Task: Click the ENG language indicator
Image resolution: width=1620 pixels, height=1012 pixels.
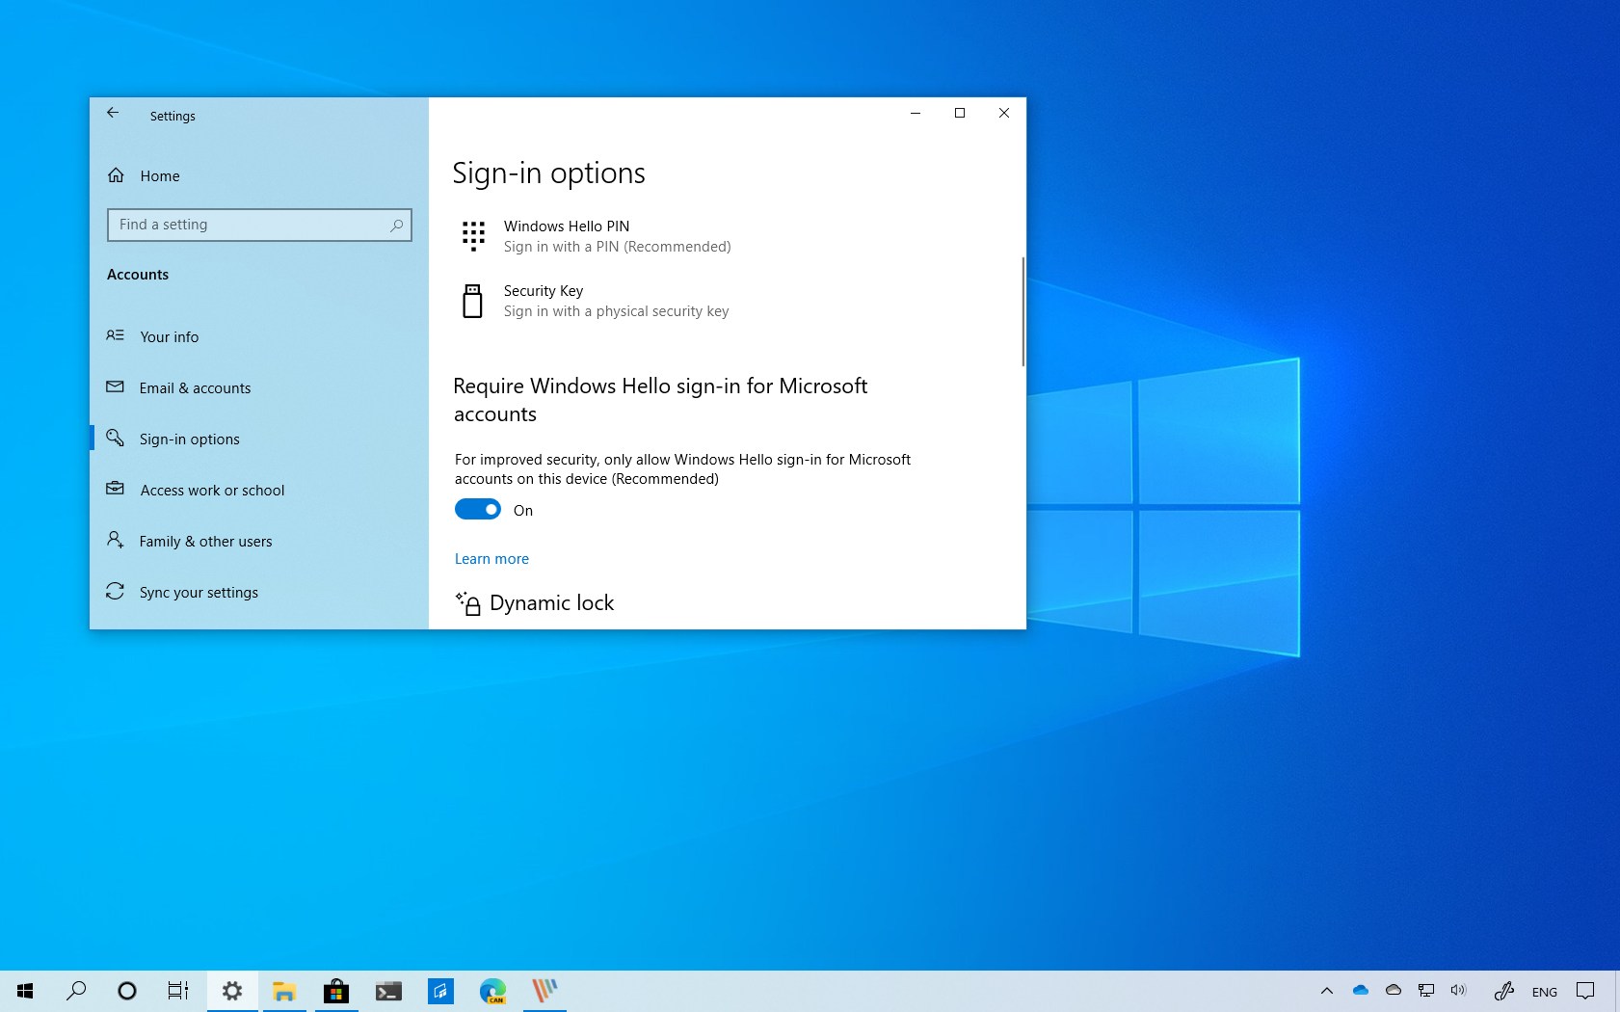Action: click(x=1545, y=992)
